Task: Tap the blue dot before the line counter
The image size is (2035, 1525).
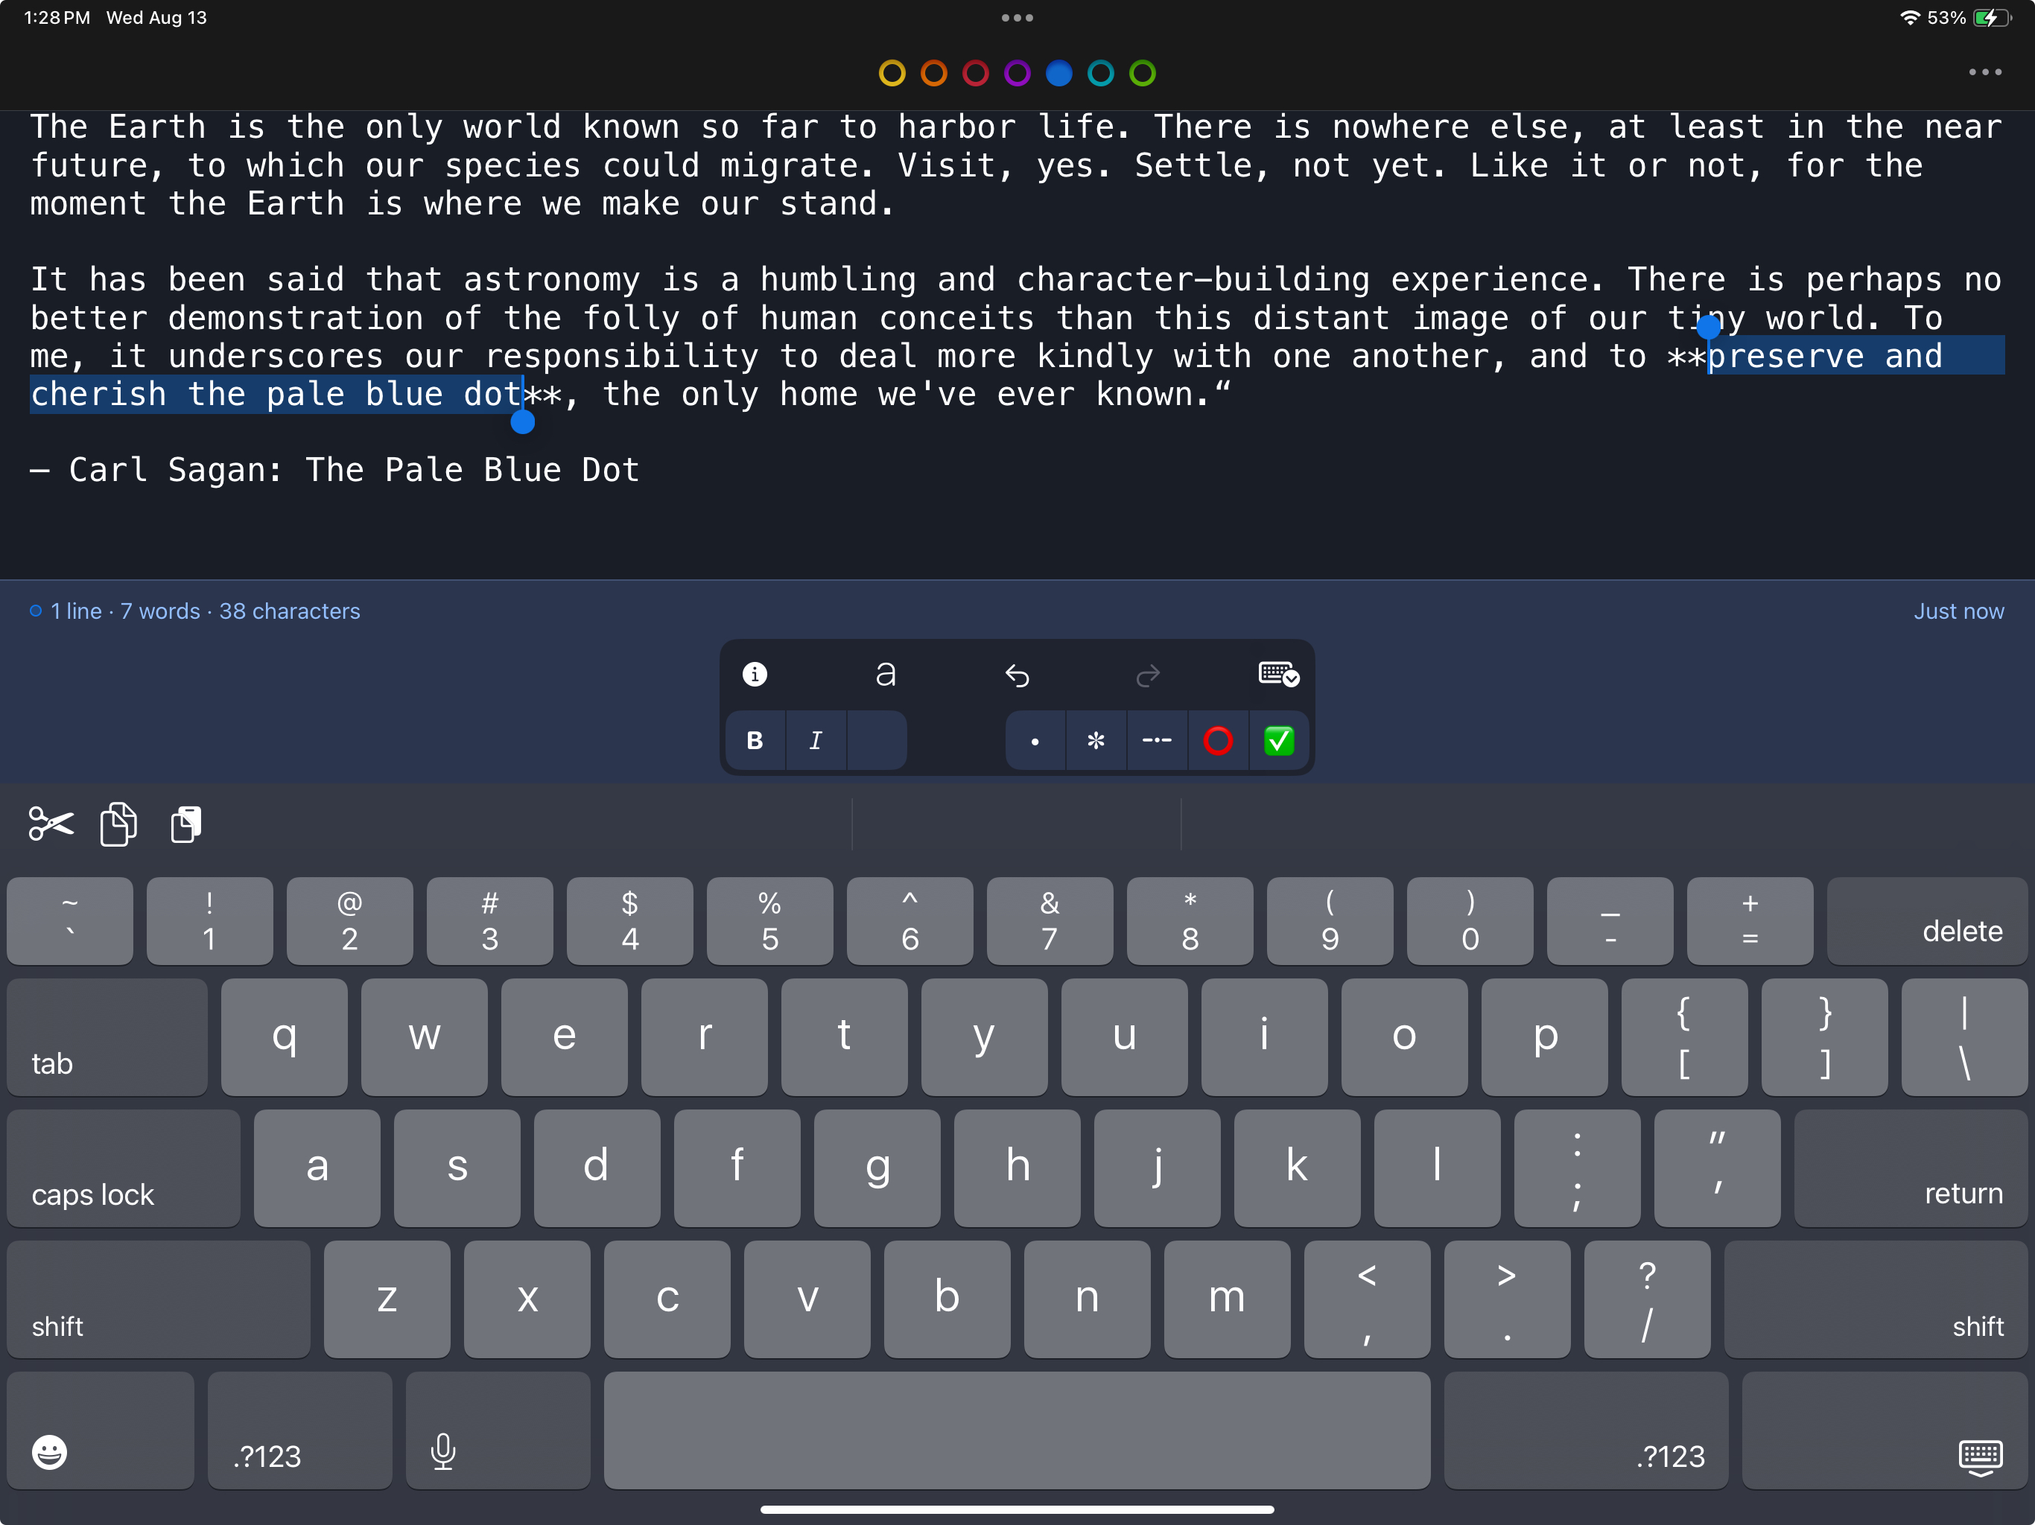Action: point(36,611)
